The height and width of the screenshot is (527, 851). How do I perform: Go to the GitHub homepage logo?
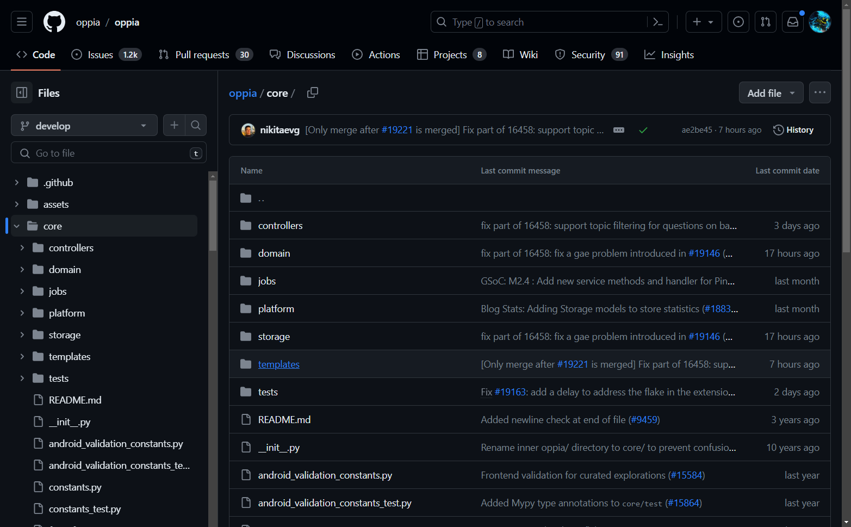pyautogui.click(x=54, y=22)
